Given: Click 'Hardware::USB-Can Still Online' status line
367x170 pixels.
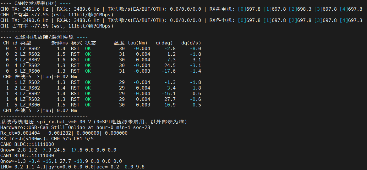Looking at the screenshot, I should tap(75, 127).
